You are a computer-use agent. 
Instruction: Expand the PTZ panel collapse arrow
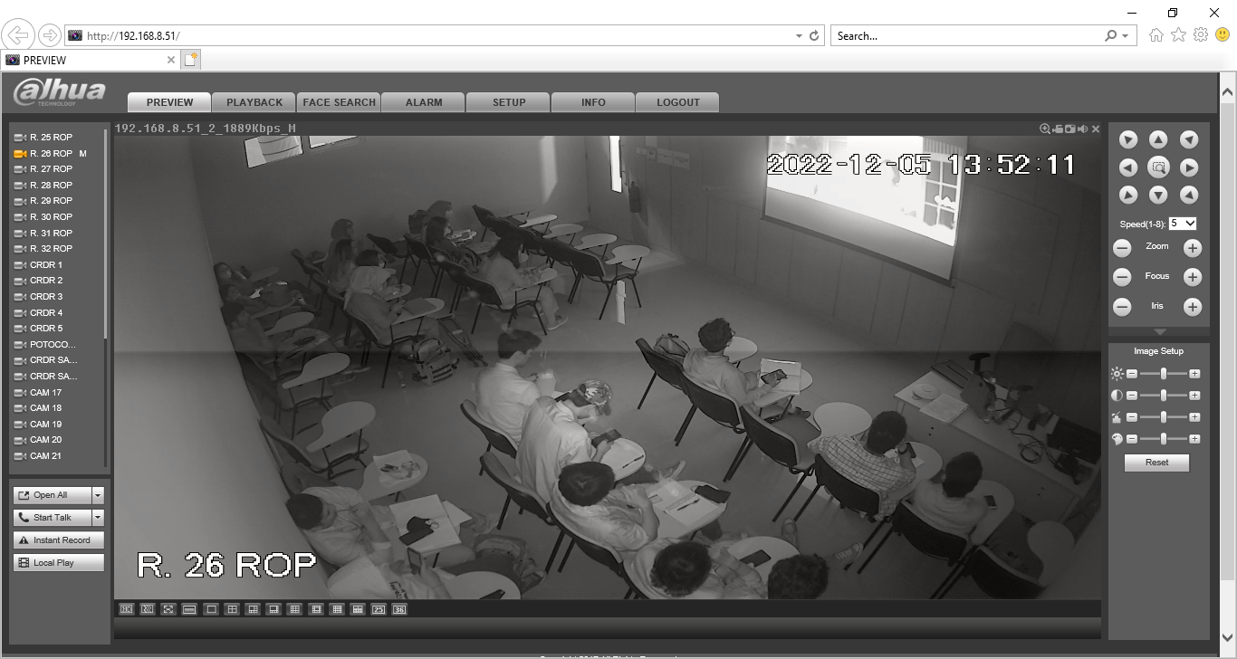[x=1159, y=332]
